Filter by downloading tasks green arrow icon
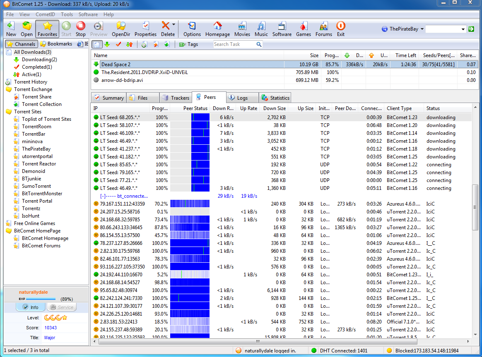This screenshot has height=357, width=482. tap(107, 45)
